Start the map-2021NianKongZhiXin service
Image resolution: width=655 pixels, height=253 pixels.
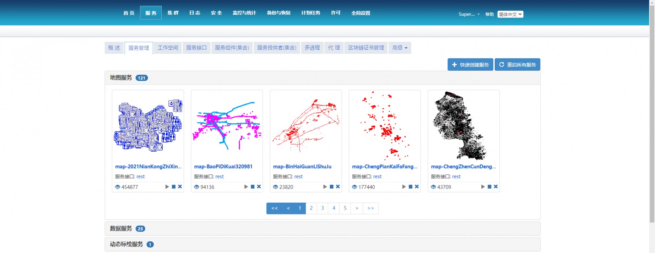pyautogui.click(x=167, y=187)
